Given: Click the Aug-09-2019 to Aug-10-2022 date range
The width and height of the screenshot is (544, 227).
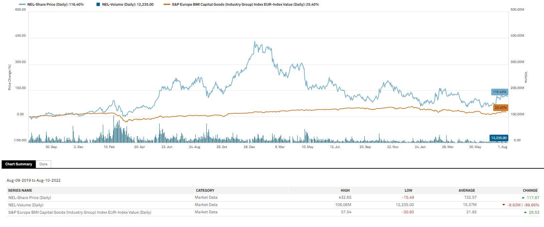Looking at the screenshot, I should click(x=33, y=180).
